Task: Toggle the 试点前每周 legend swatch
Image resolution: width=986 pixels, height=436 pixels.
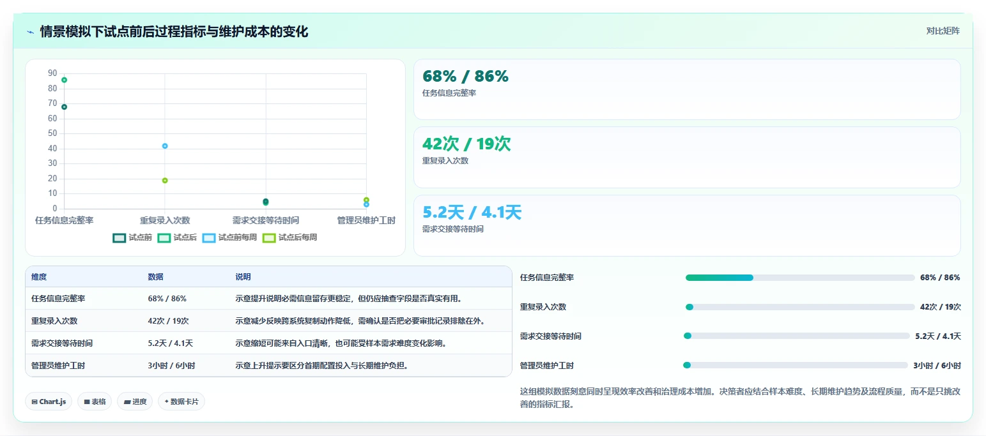Action: 208,237
